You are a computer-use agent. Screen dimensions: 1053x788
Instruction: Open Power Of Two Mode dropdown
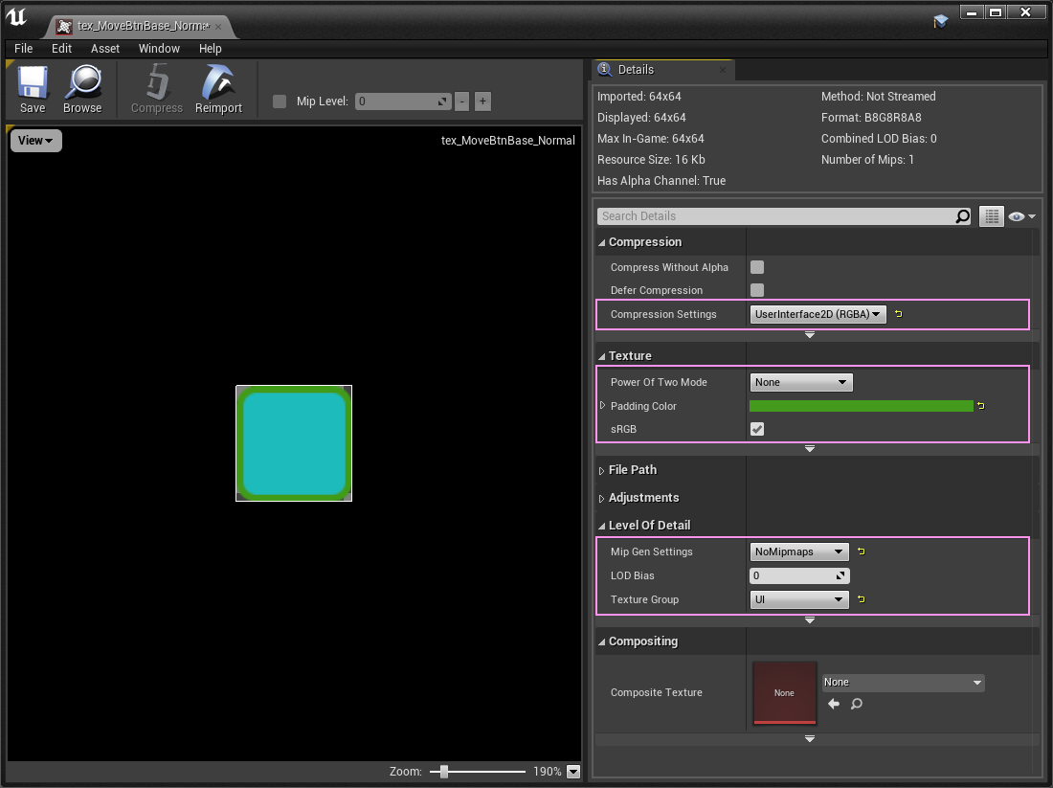point(800,382)
